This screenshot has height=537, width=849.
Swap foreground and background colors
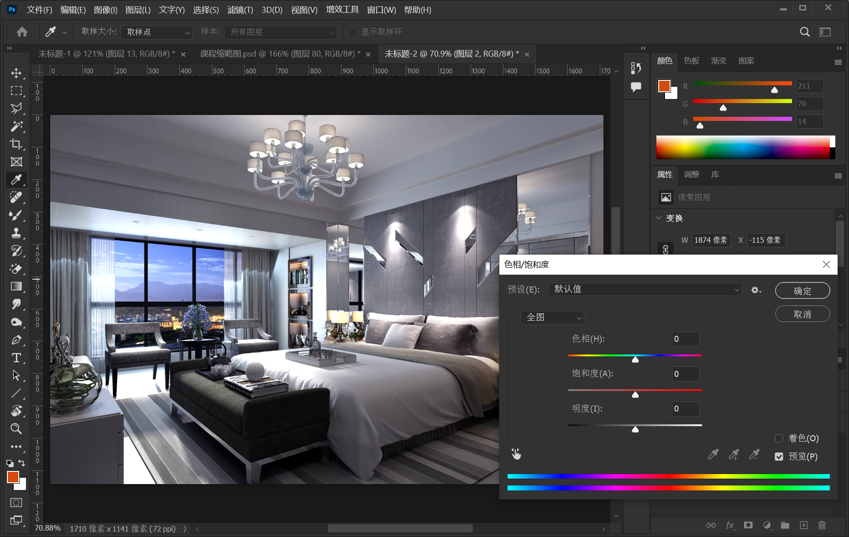coord(22,463)
